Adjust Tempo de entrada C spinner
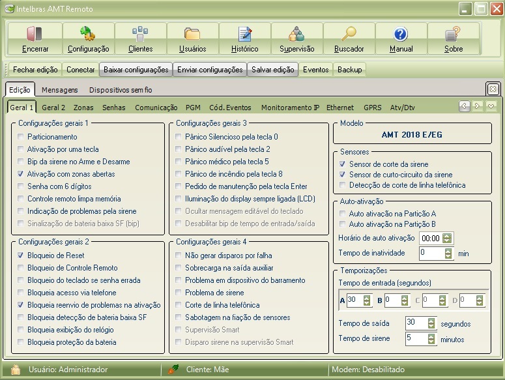This screenshot has height=380, width=505. click(x=442, y=300)
